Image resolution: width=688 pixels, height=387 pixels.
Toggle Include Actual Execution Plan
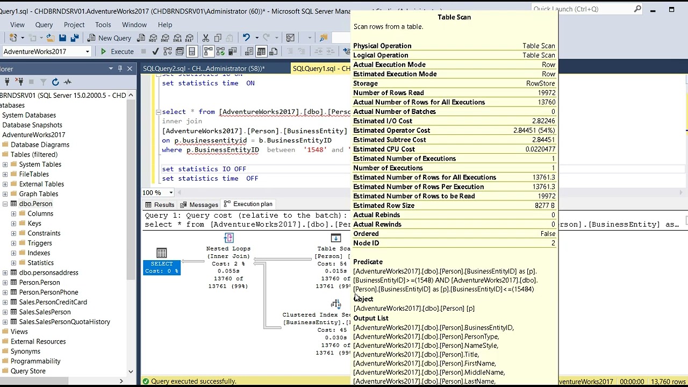pos(207,52)
